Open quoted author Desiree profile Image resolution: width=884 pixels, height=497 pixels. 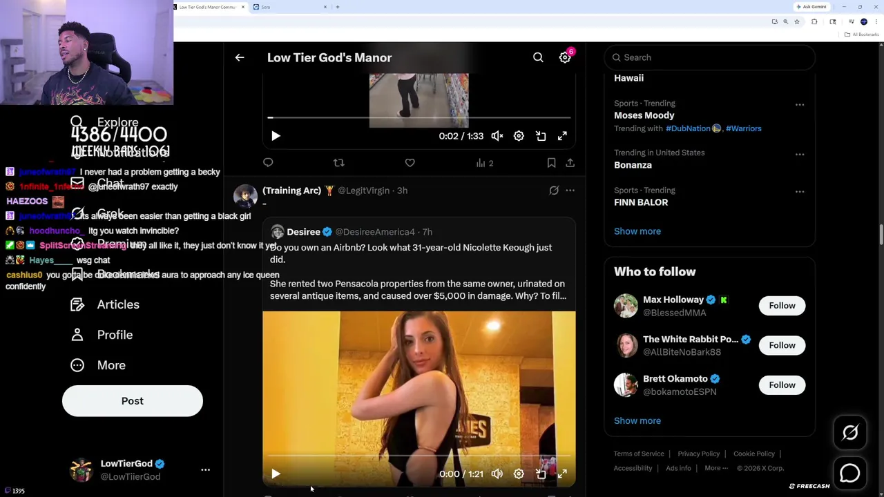tap(303, 232)
